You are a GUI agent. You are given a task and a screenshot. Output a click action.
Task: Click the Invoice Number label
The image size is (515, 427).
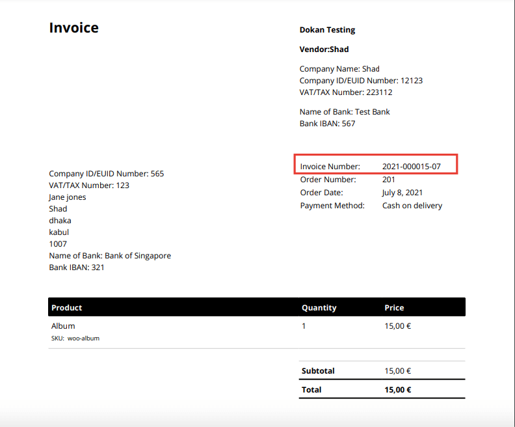[x=330, y=167]
